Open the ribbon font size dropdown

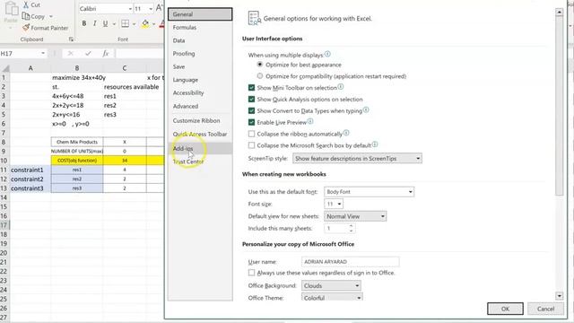(x=151, y=8)
